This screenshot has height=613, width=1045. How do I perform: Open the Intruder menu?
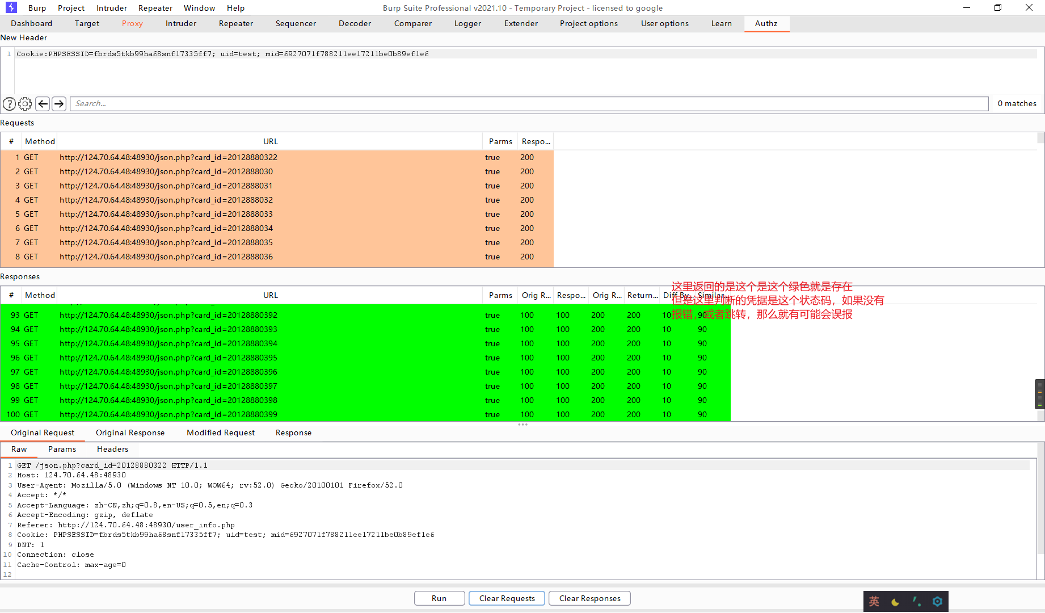(x=111, y=7)
